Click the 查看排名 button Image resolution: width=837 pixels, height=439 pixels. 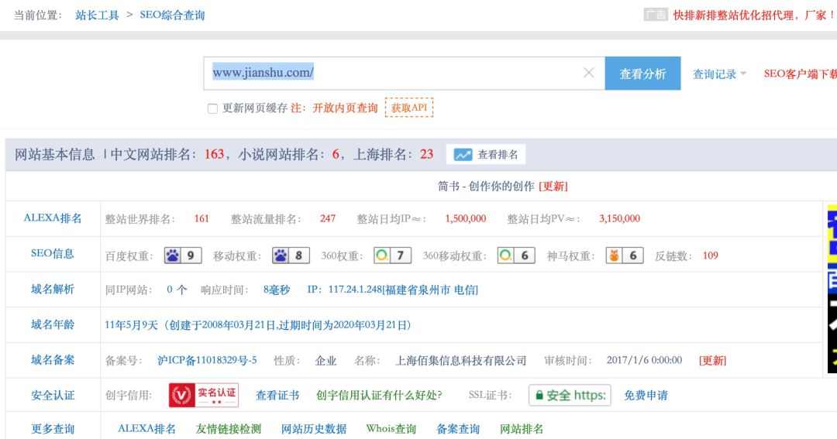point(486,155)
